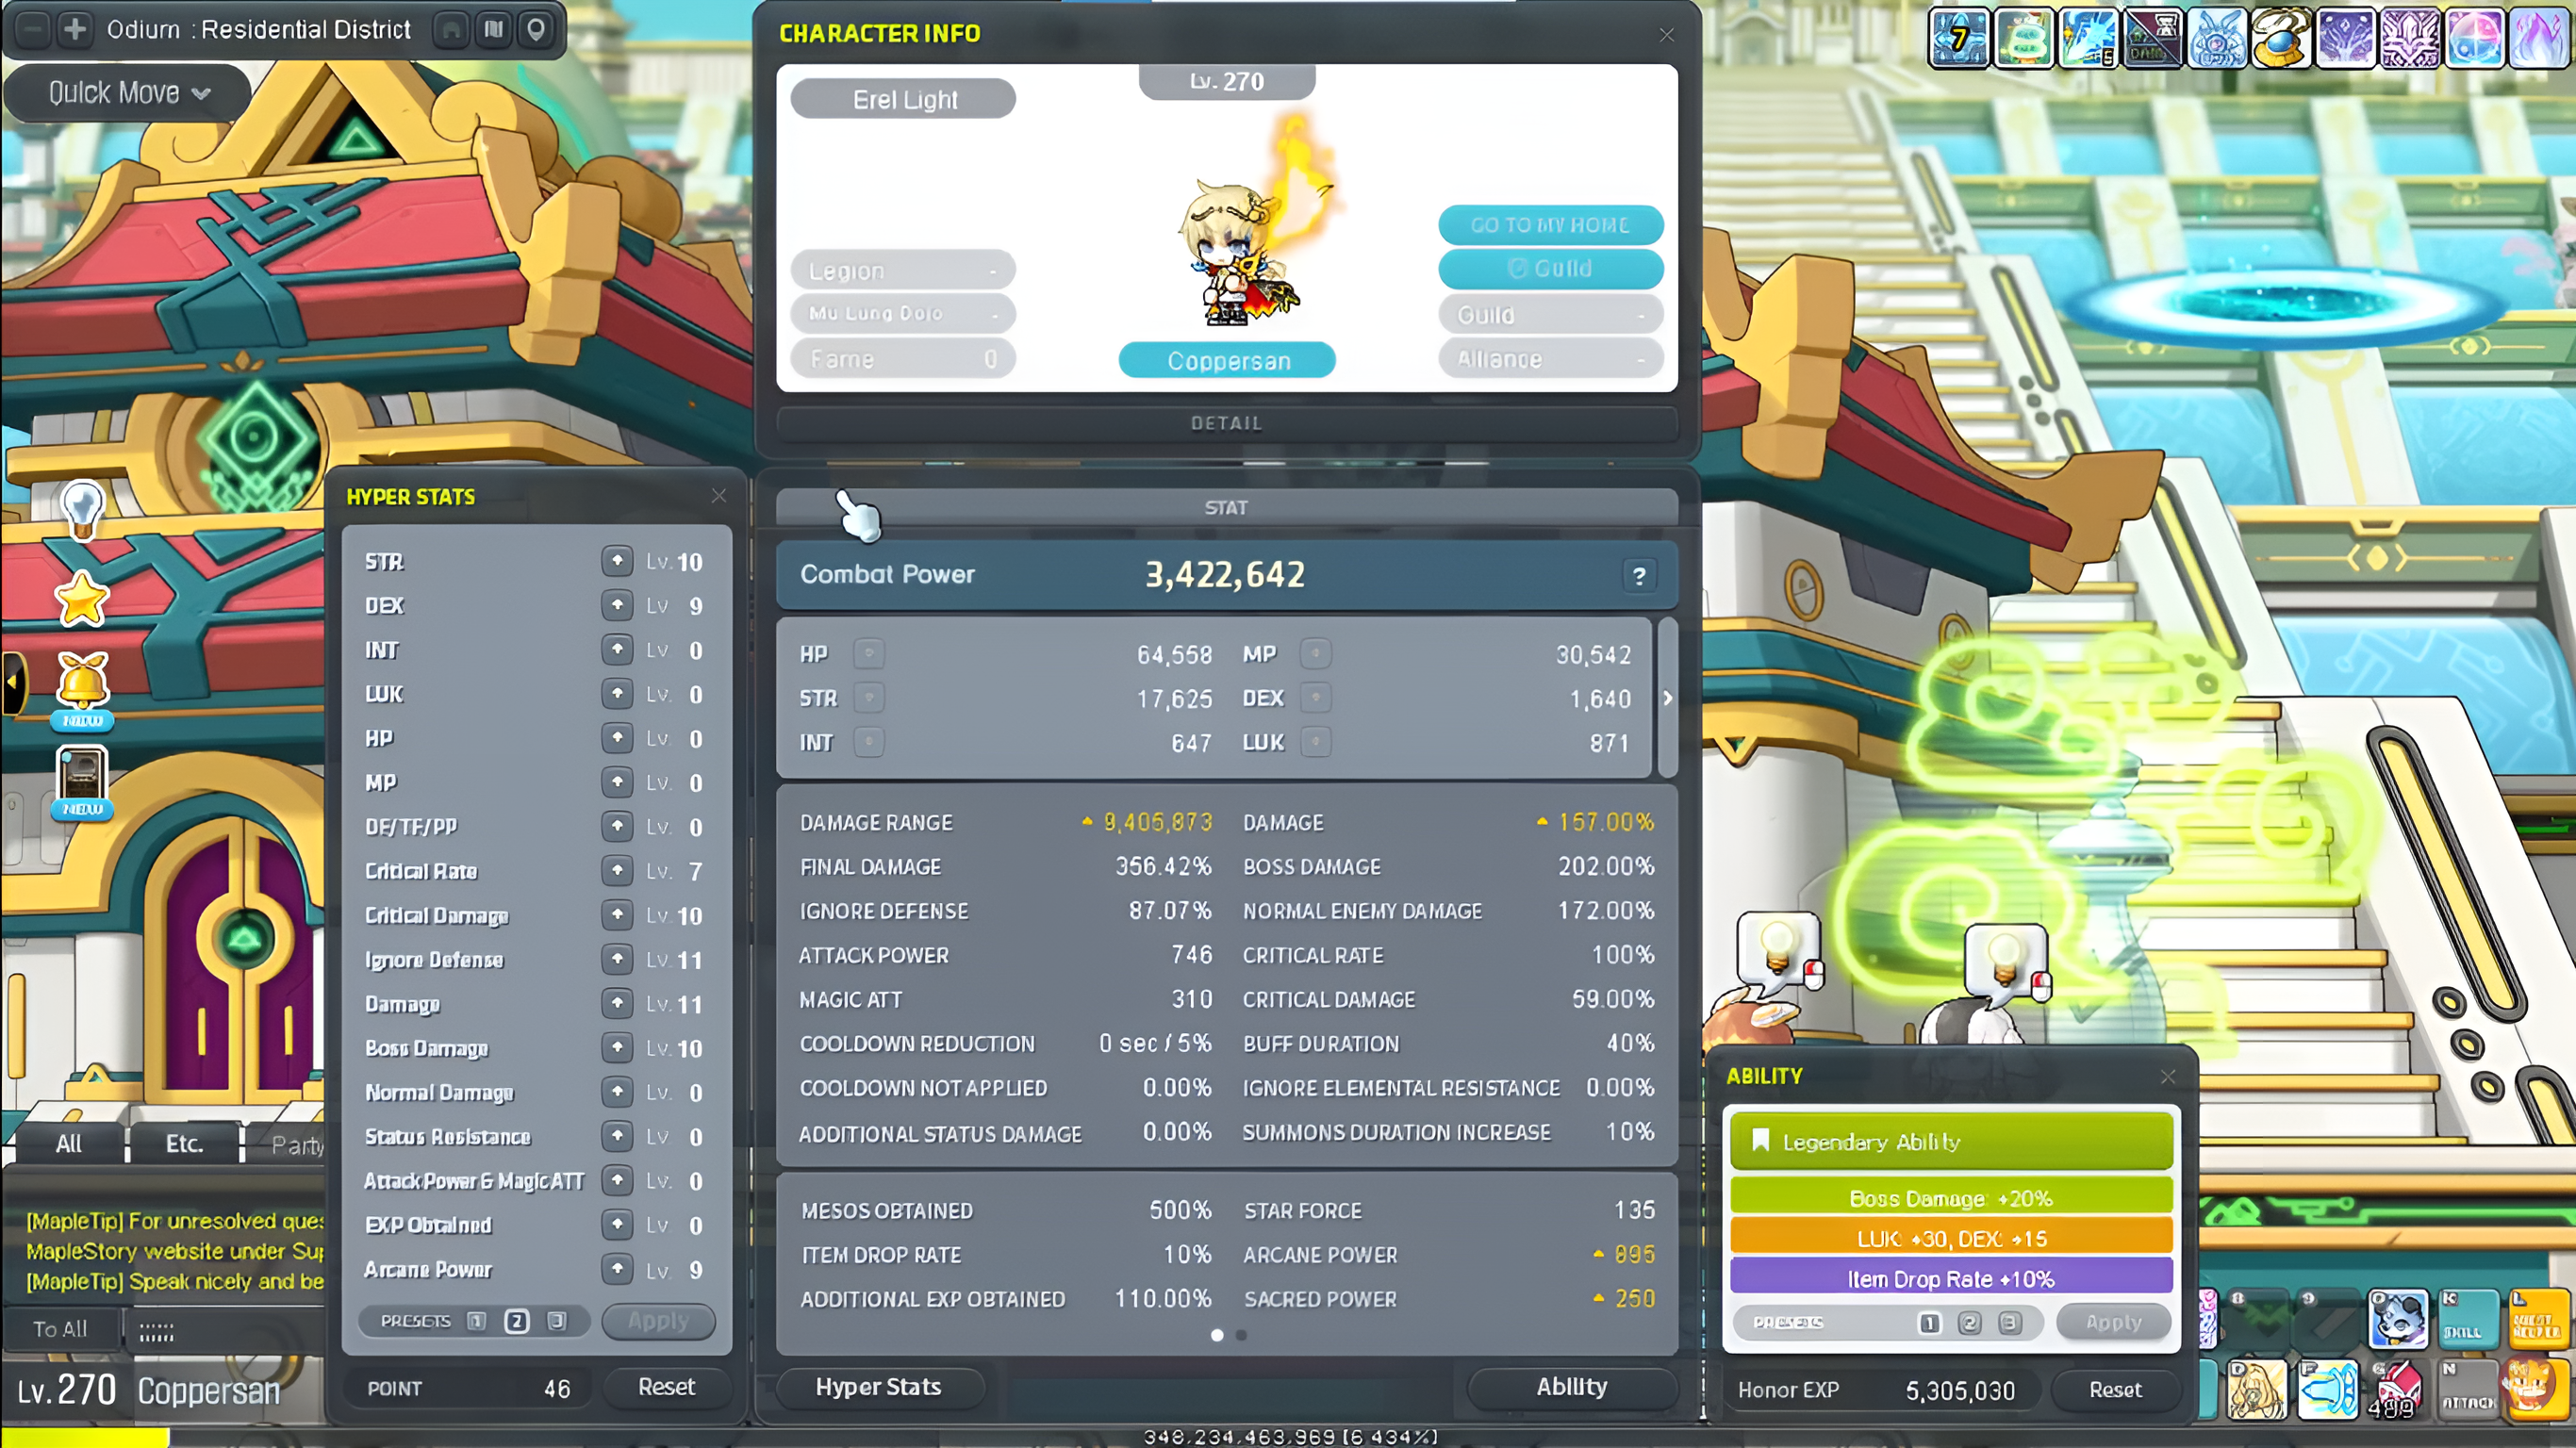
Task: Select Ability preset 2
Action: (x=1969, y=1323)
